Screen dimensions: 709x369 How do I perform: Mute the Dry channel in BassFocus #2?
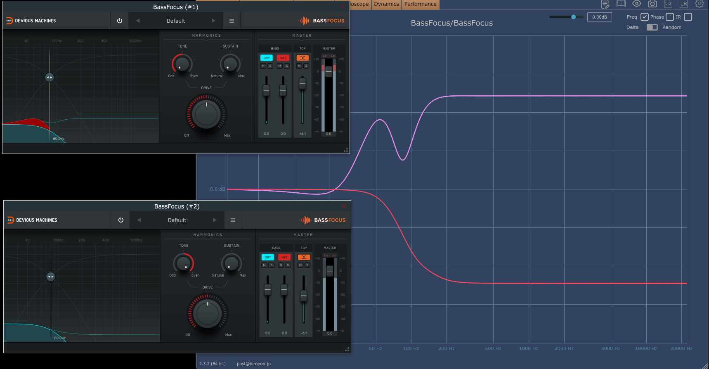(264, 265)
